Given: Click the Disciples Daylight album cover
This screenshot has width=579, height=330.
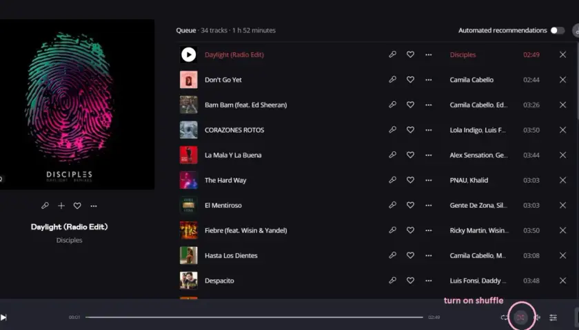Looking at the screenshot, I should [x=77, y=104].
